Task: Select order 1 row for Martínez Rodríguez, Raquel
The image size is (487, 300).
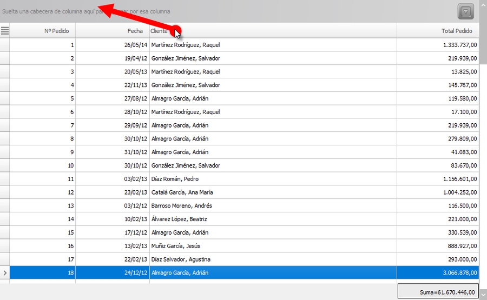Action: [x=185, y=45]
